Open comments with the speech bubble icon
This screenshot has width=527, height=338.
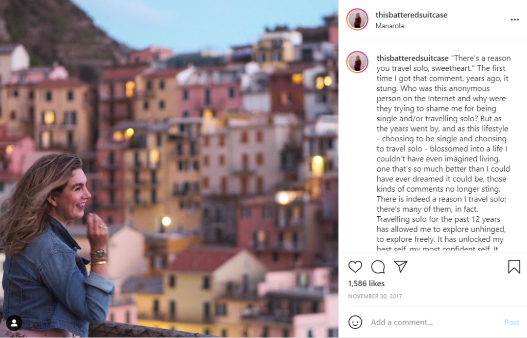(378, 267)
